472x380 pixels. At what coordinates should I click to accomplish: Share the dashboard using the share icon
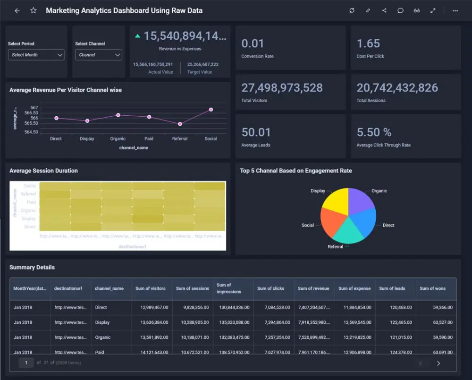pyautogui.click(x=384, y=10)
